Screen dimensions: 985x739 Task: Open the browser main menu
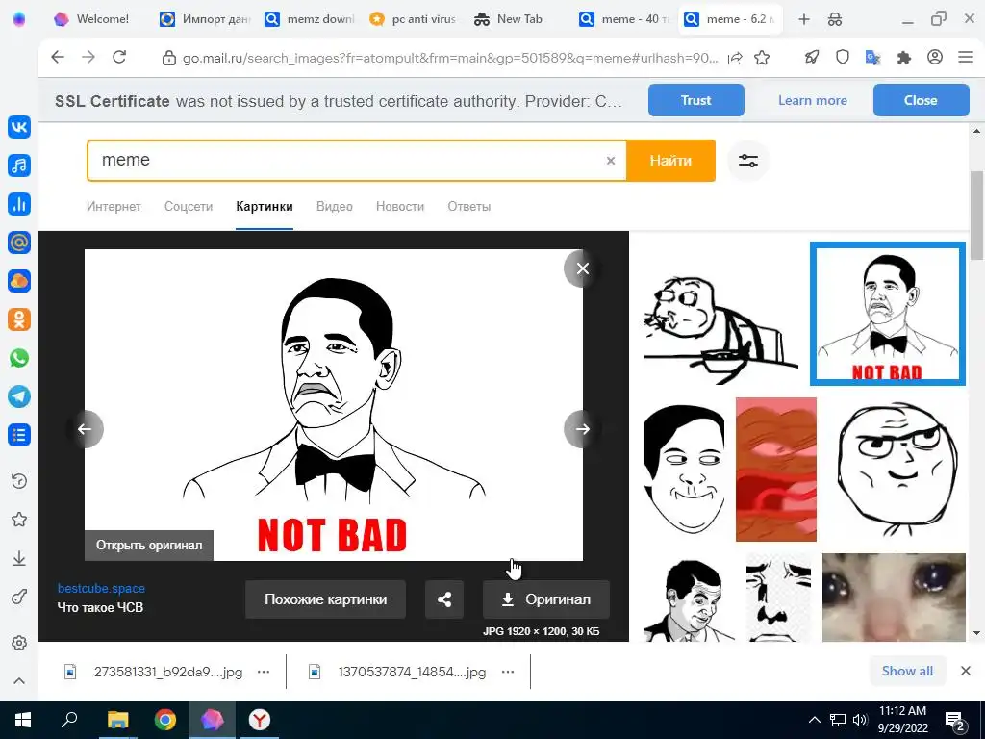click(966, 57)
